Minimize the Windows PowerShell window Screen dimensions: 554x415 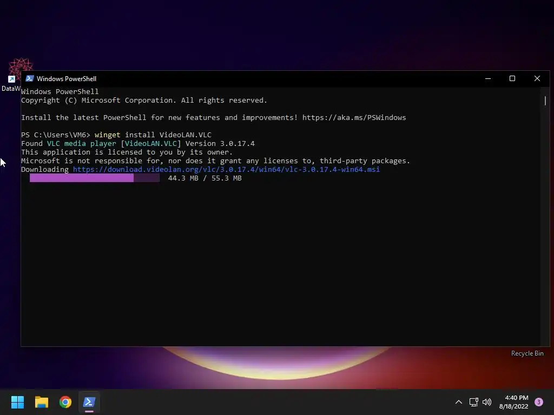click(488, 78)
